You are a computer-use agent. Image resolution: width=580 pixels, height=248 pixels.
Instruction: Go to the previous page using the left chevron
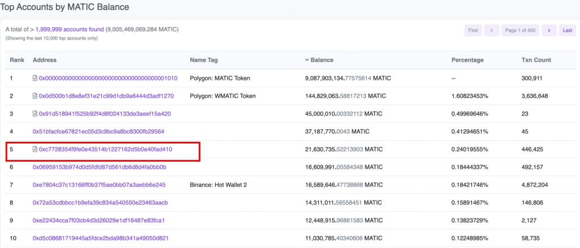tap(492, 31)
